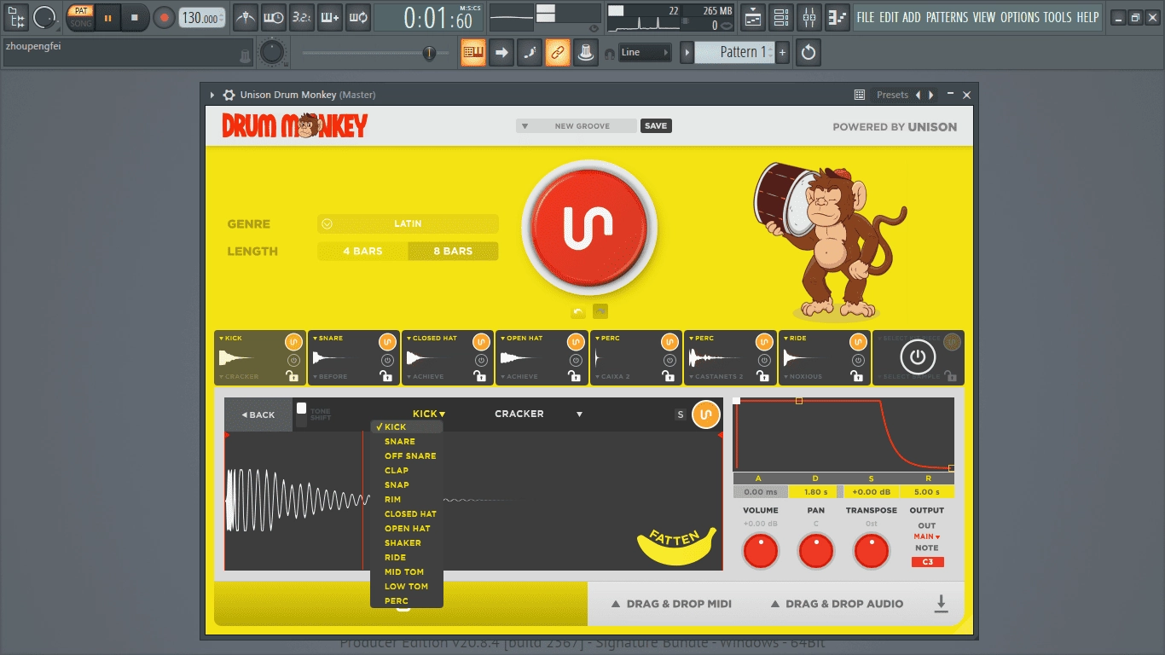Toggle the Snare slot power button
Viewport: 1165px width, 655px height.
385,361
